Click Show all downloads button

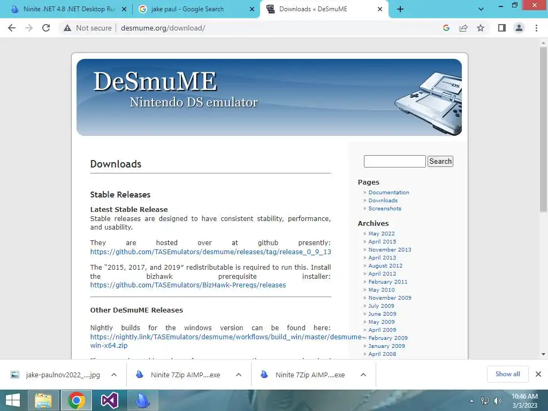point(507,374)
